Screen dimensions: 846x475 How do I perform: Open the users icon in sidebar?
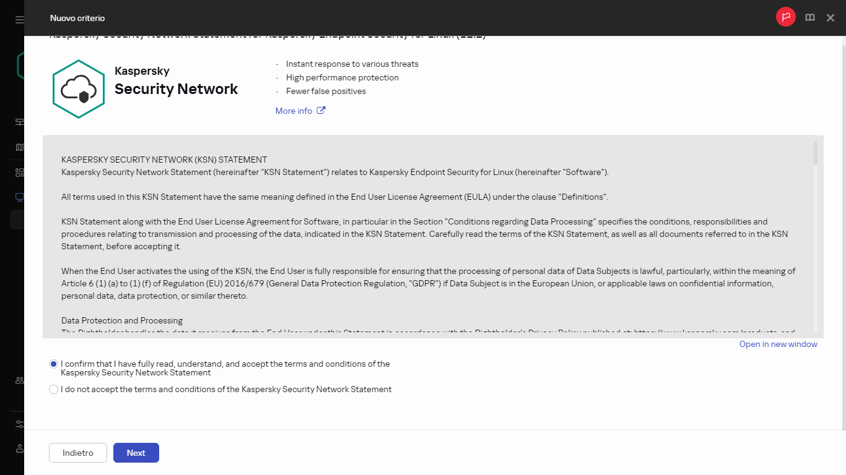tap(20, 381)
